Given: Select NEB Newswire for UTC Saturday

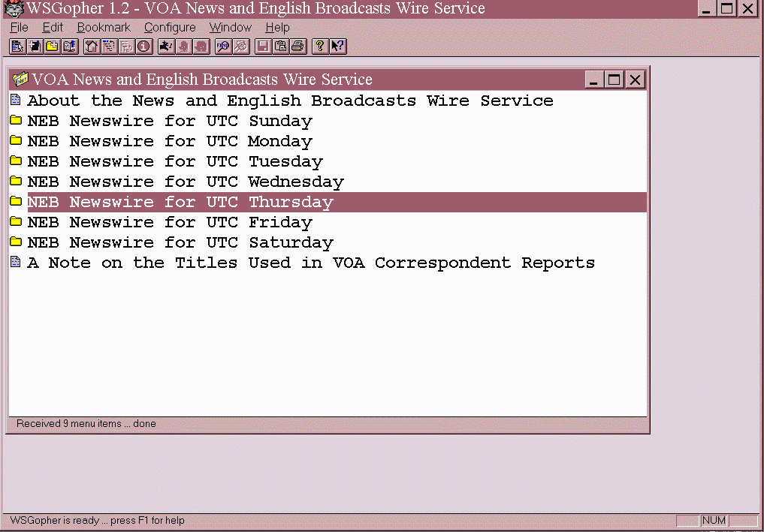Looking at the screenshot, I should 181,242.
